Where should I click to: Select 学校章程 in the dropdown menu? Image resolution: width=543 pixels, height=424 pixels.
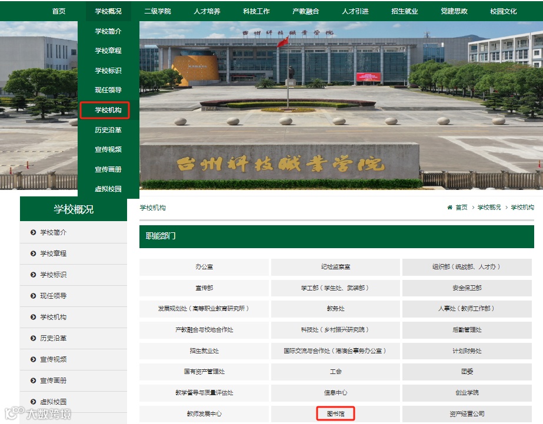click(x=108, y=51)
